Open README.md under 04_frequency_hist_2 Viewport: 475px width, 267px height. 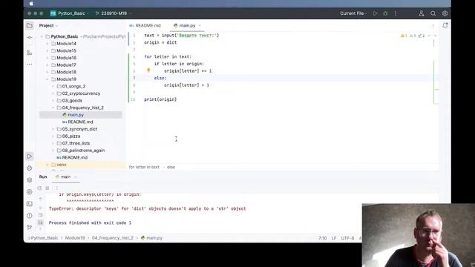(x=80, y=122)
